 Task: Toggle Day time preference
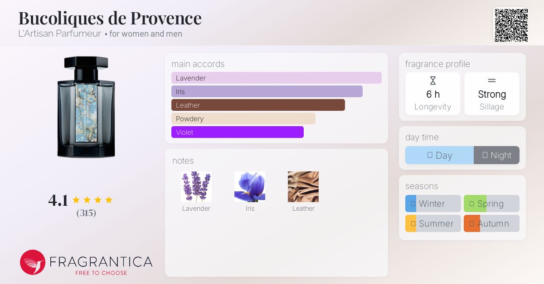point(439,155)
